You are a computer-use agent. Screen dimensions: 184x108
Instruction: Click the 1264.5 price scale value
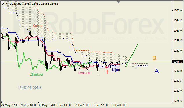tap(178, 21)
